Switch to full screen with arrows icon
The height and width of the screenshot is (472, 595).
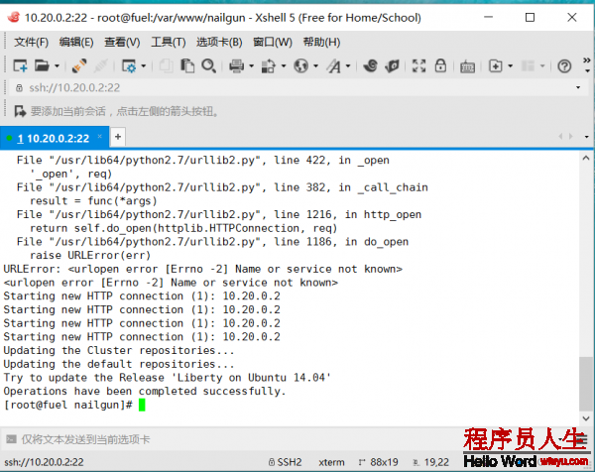click(418, 66)
